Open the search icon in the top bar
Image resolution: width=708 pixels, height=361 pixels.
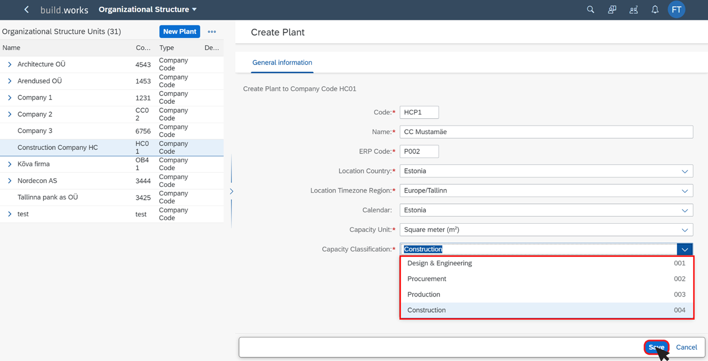tap(590, 10)
